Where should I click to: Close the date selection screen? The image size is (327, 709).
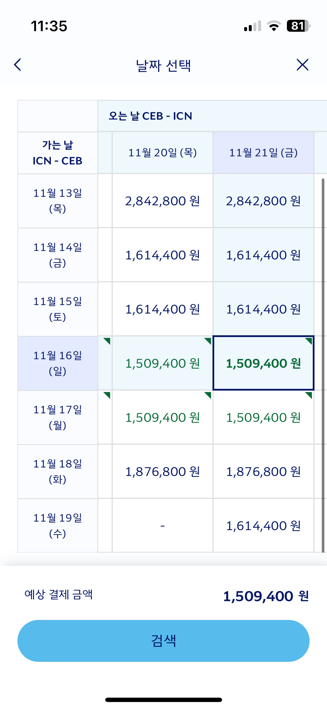[x=302, y=65]
